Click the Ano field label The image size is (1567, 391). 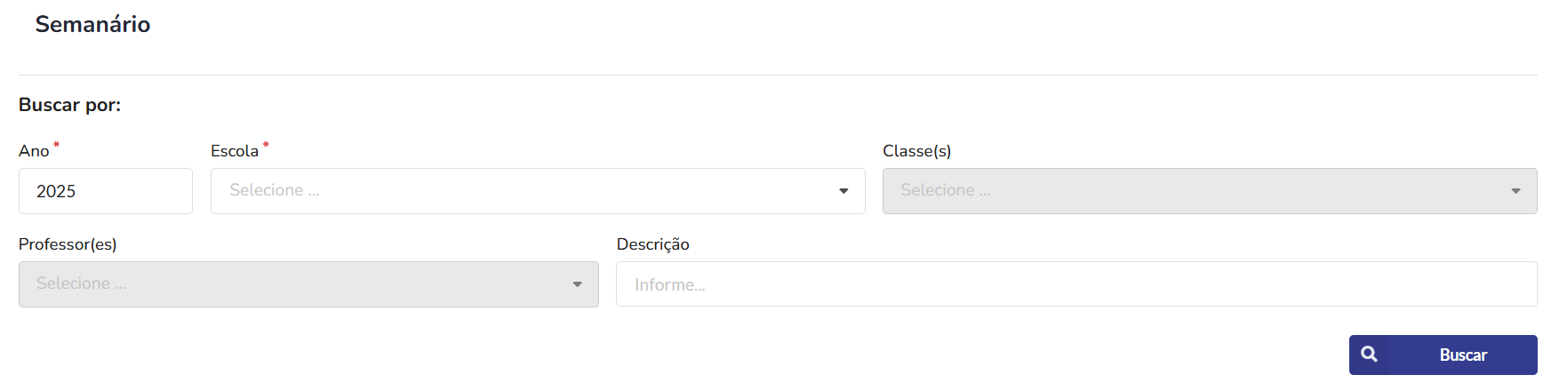click(x=34, y=151)
